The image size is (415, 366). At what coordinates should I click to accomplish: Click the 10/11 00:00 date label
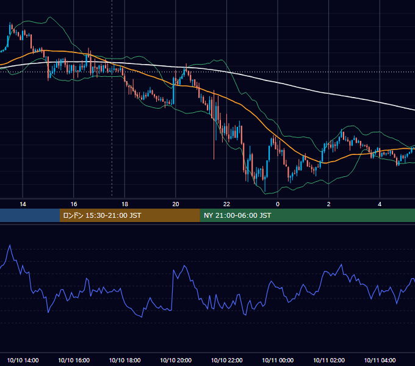[278, 360]
